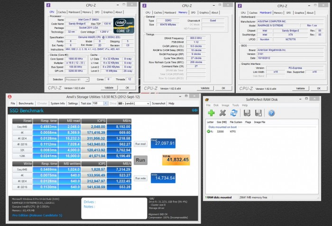332x226 pixels.
Task: Click the memory Size value 65476 MBytes
Action: pyautogui.click(x=168, y=25)
